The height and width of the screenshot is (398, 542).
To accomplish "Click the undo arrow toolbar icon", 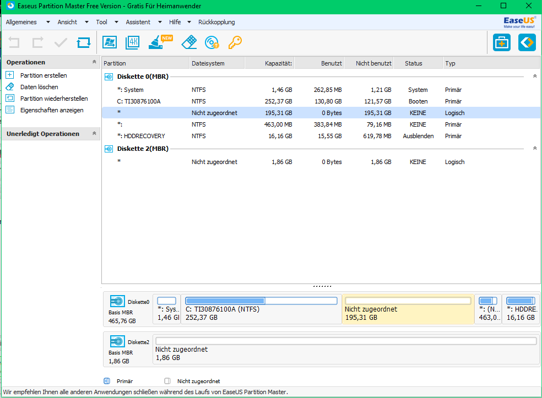I will coord(14,42).
